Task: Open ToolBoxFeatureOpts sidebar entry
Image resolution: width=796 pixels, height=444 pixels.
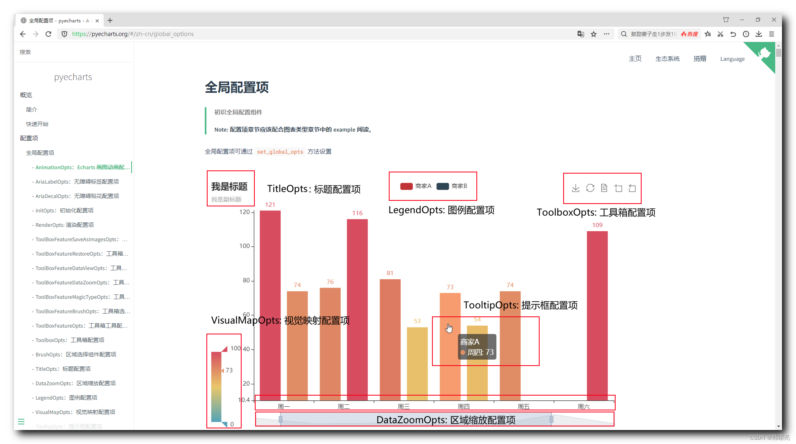Action: coord(80,326)
